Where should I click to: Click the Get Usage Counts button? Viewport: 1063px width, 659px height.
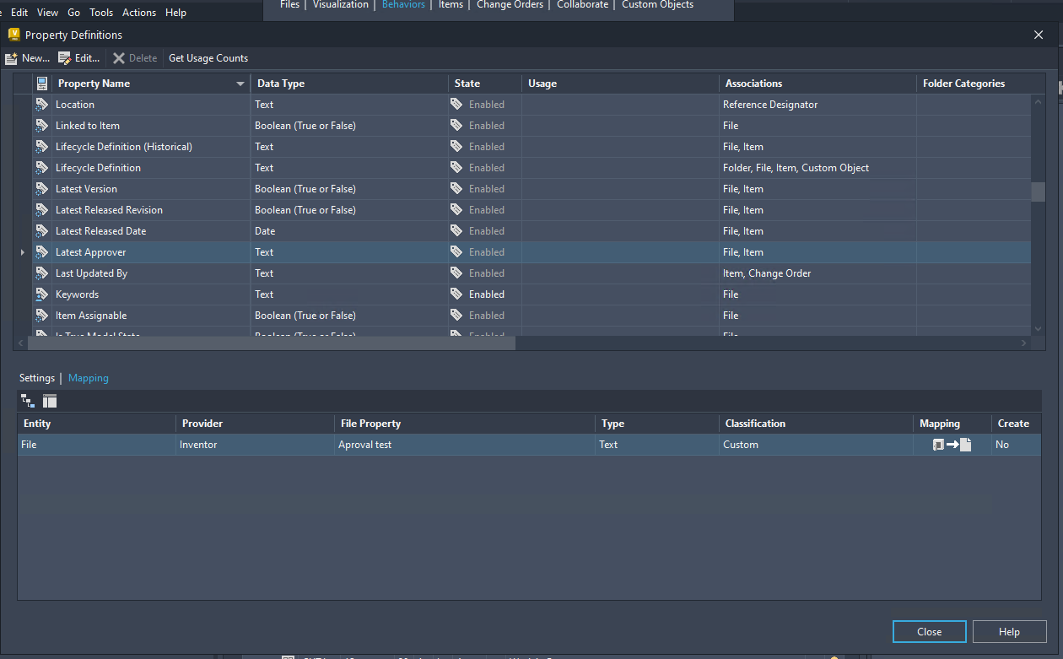pos(208,58)
